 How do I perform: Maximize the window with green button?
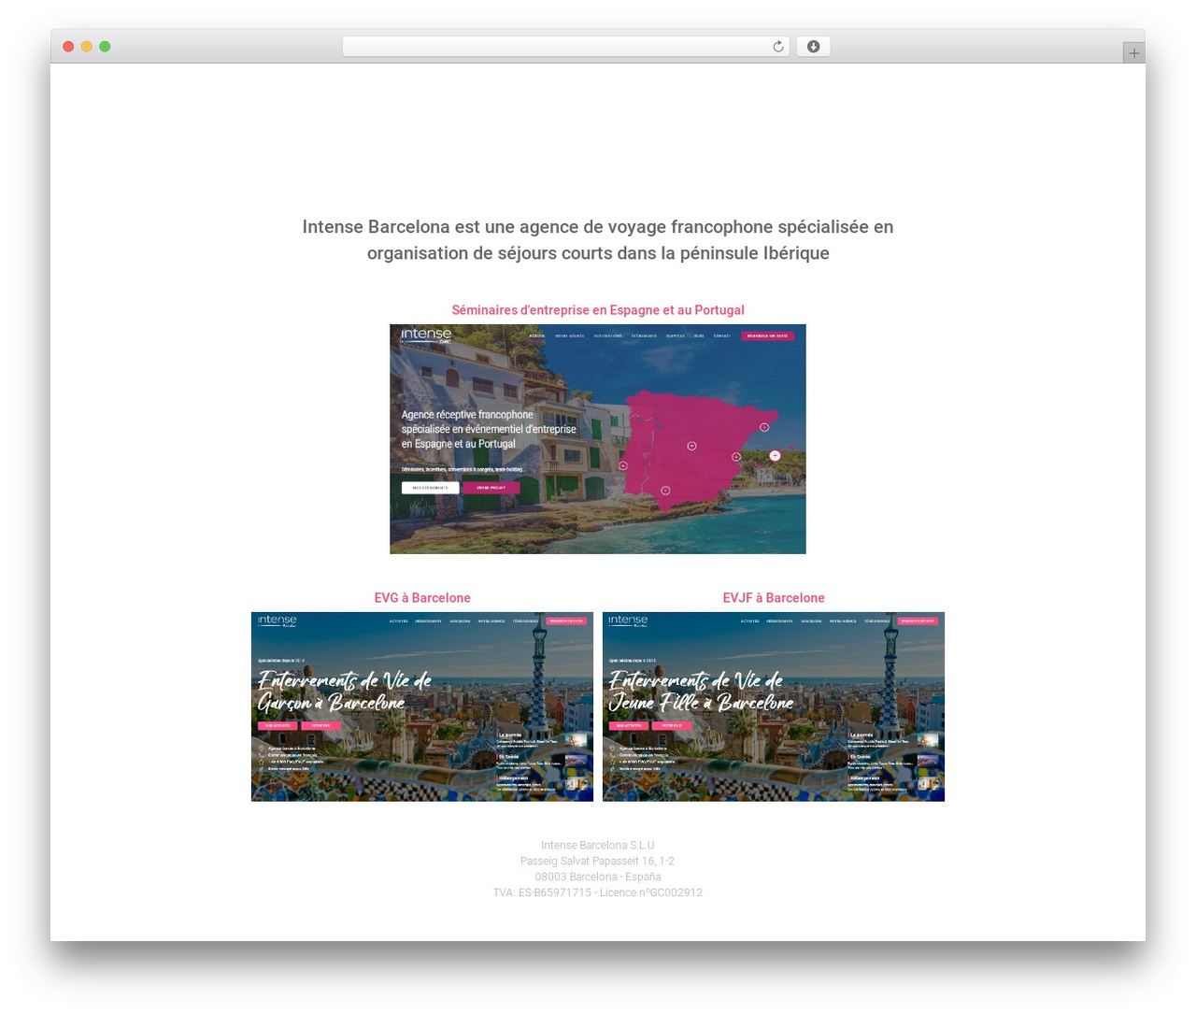(105, 47)
